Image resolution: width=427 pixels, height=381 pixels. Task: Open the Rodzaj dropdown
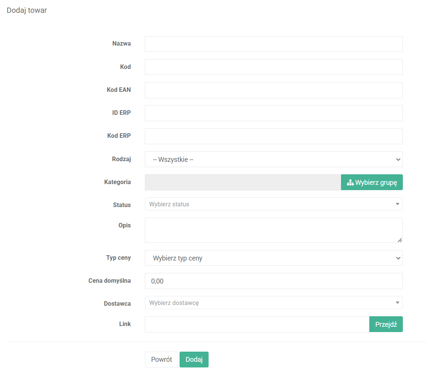pos(273,159)
